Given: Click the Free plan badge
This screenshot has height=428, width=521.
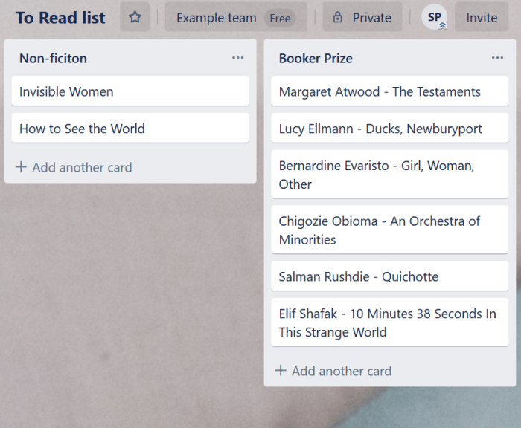Looking at the screenshot, I should 280,18.
